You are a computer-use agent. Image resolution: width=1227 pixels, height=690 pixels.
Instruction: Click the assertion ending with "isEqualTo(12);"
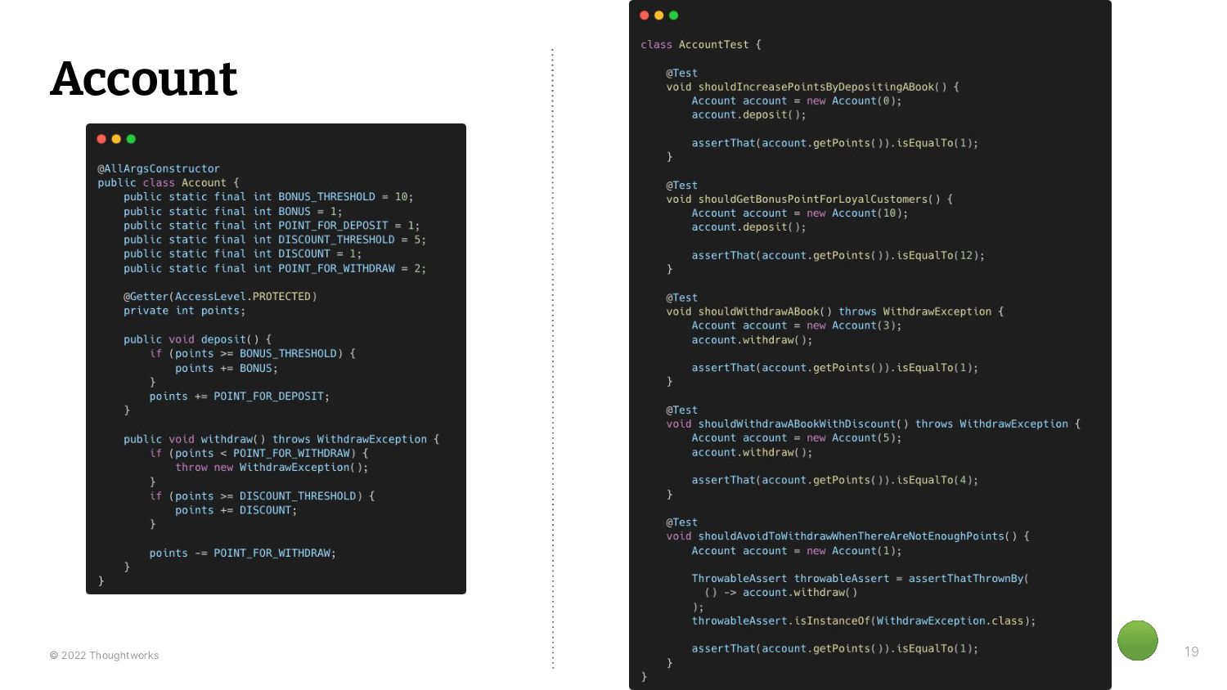point(838,256)
